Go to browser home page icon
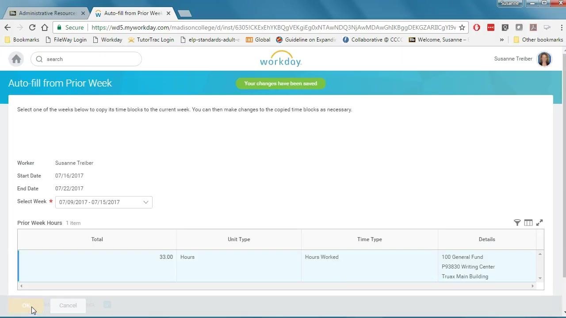The height and width of the screenshot is (318, 566). coord(45,27)
